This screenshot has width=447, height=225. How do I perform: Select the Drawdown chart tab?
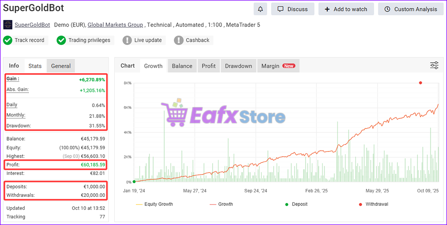click(238, 66)
